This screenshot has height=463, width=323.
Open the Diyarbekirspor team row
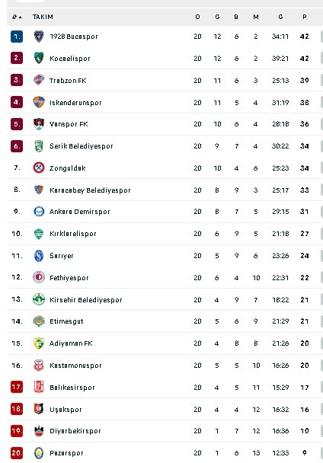pyautogui.click(x=165, y=431)
